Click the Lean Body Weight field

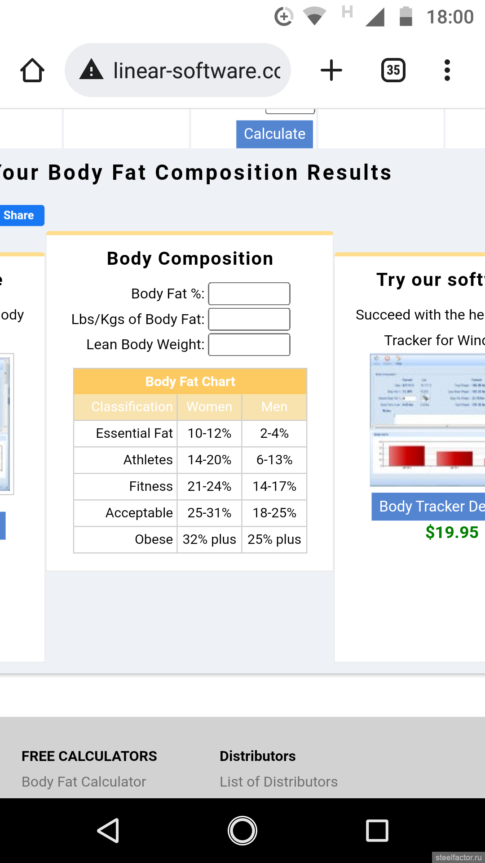pyautogui.click(x=249, y=345)
